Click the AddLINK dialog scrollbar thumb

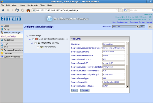(x=127, y=54)
